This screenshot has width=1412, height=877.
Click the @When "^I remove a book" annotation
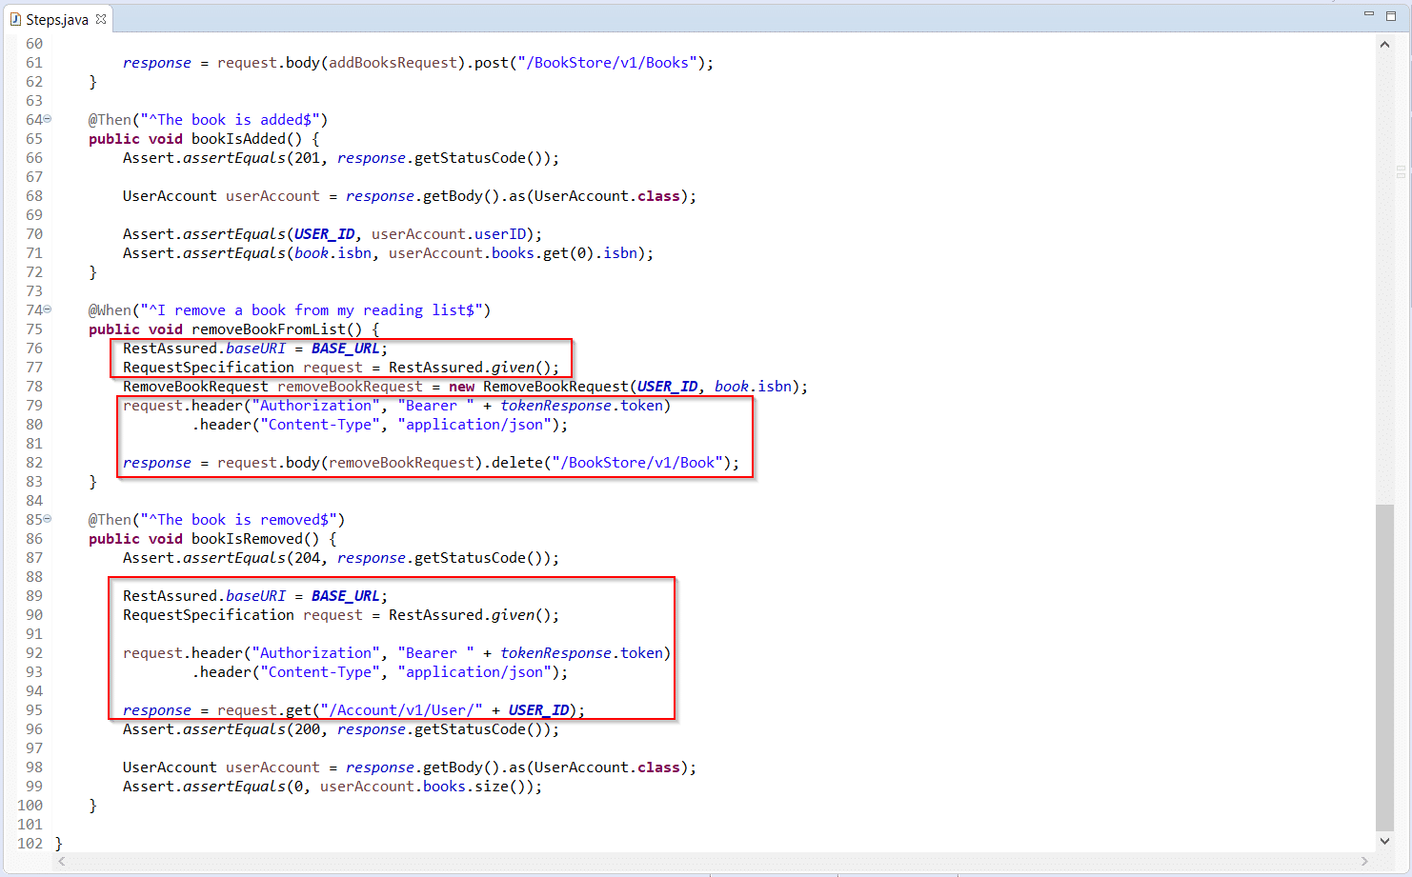tap(290, 310)
